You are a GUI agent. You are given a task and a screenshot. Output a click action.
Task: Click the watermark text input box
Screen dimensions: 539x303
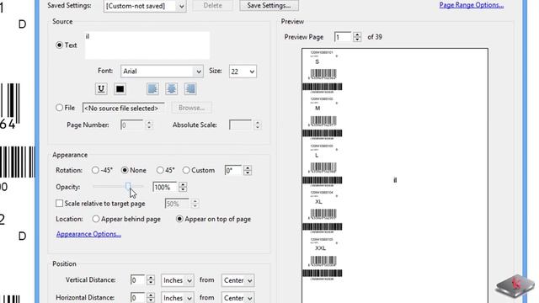(147, 45)
